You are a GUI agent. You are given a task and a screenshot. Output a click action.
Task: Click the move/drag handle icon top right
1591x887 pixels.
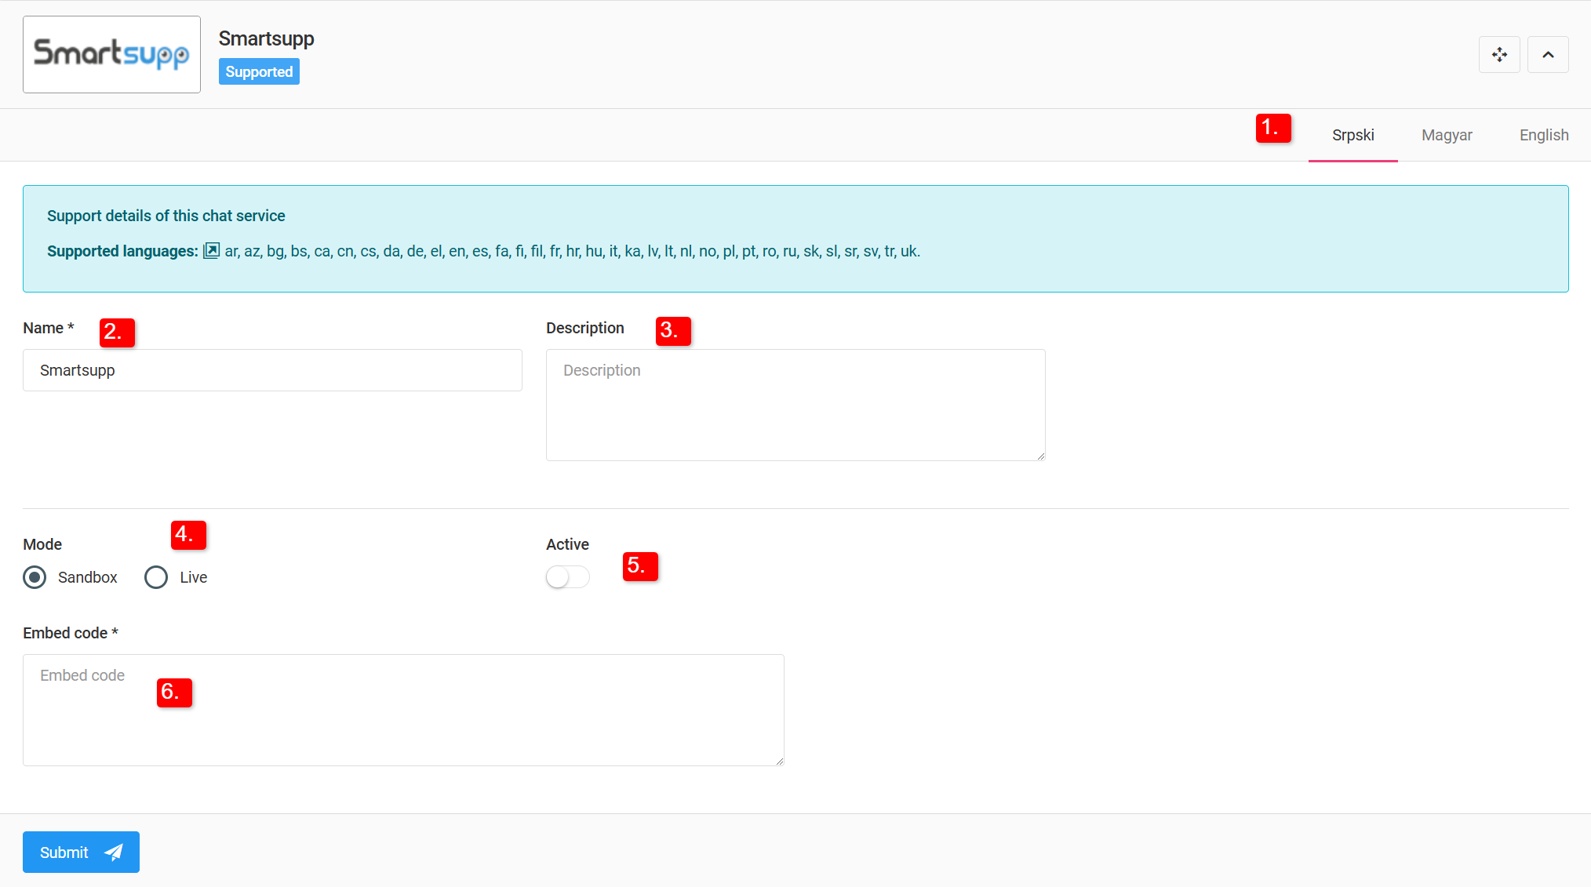tap(1499, 54)
